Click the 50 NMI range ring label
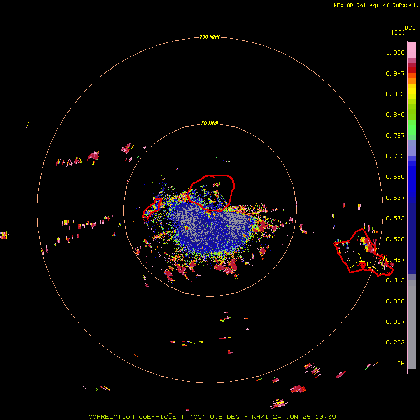 point(210,123)
